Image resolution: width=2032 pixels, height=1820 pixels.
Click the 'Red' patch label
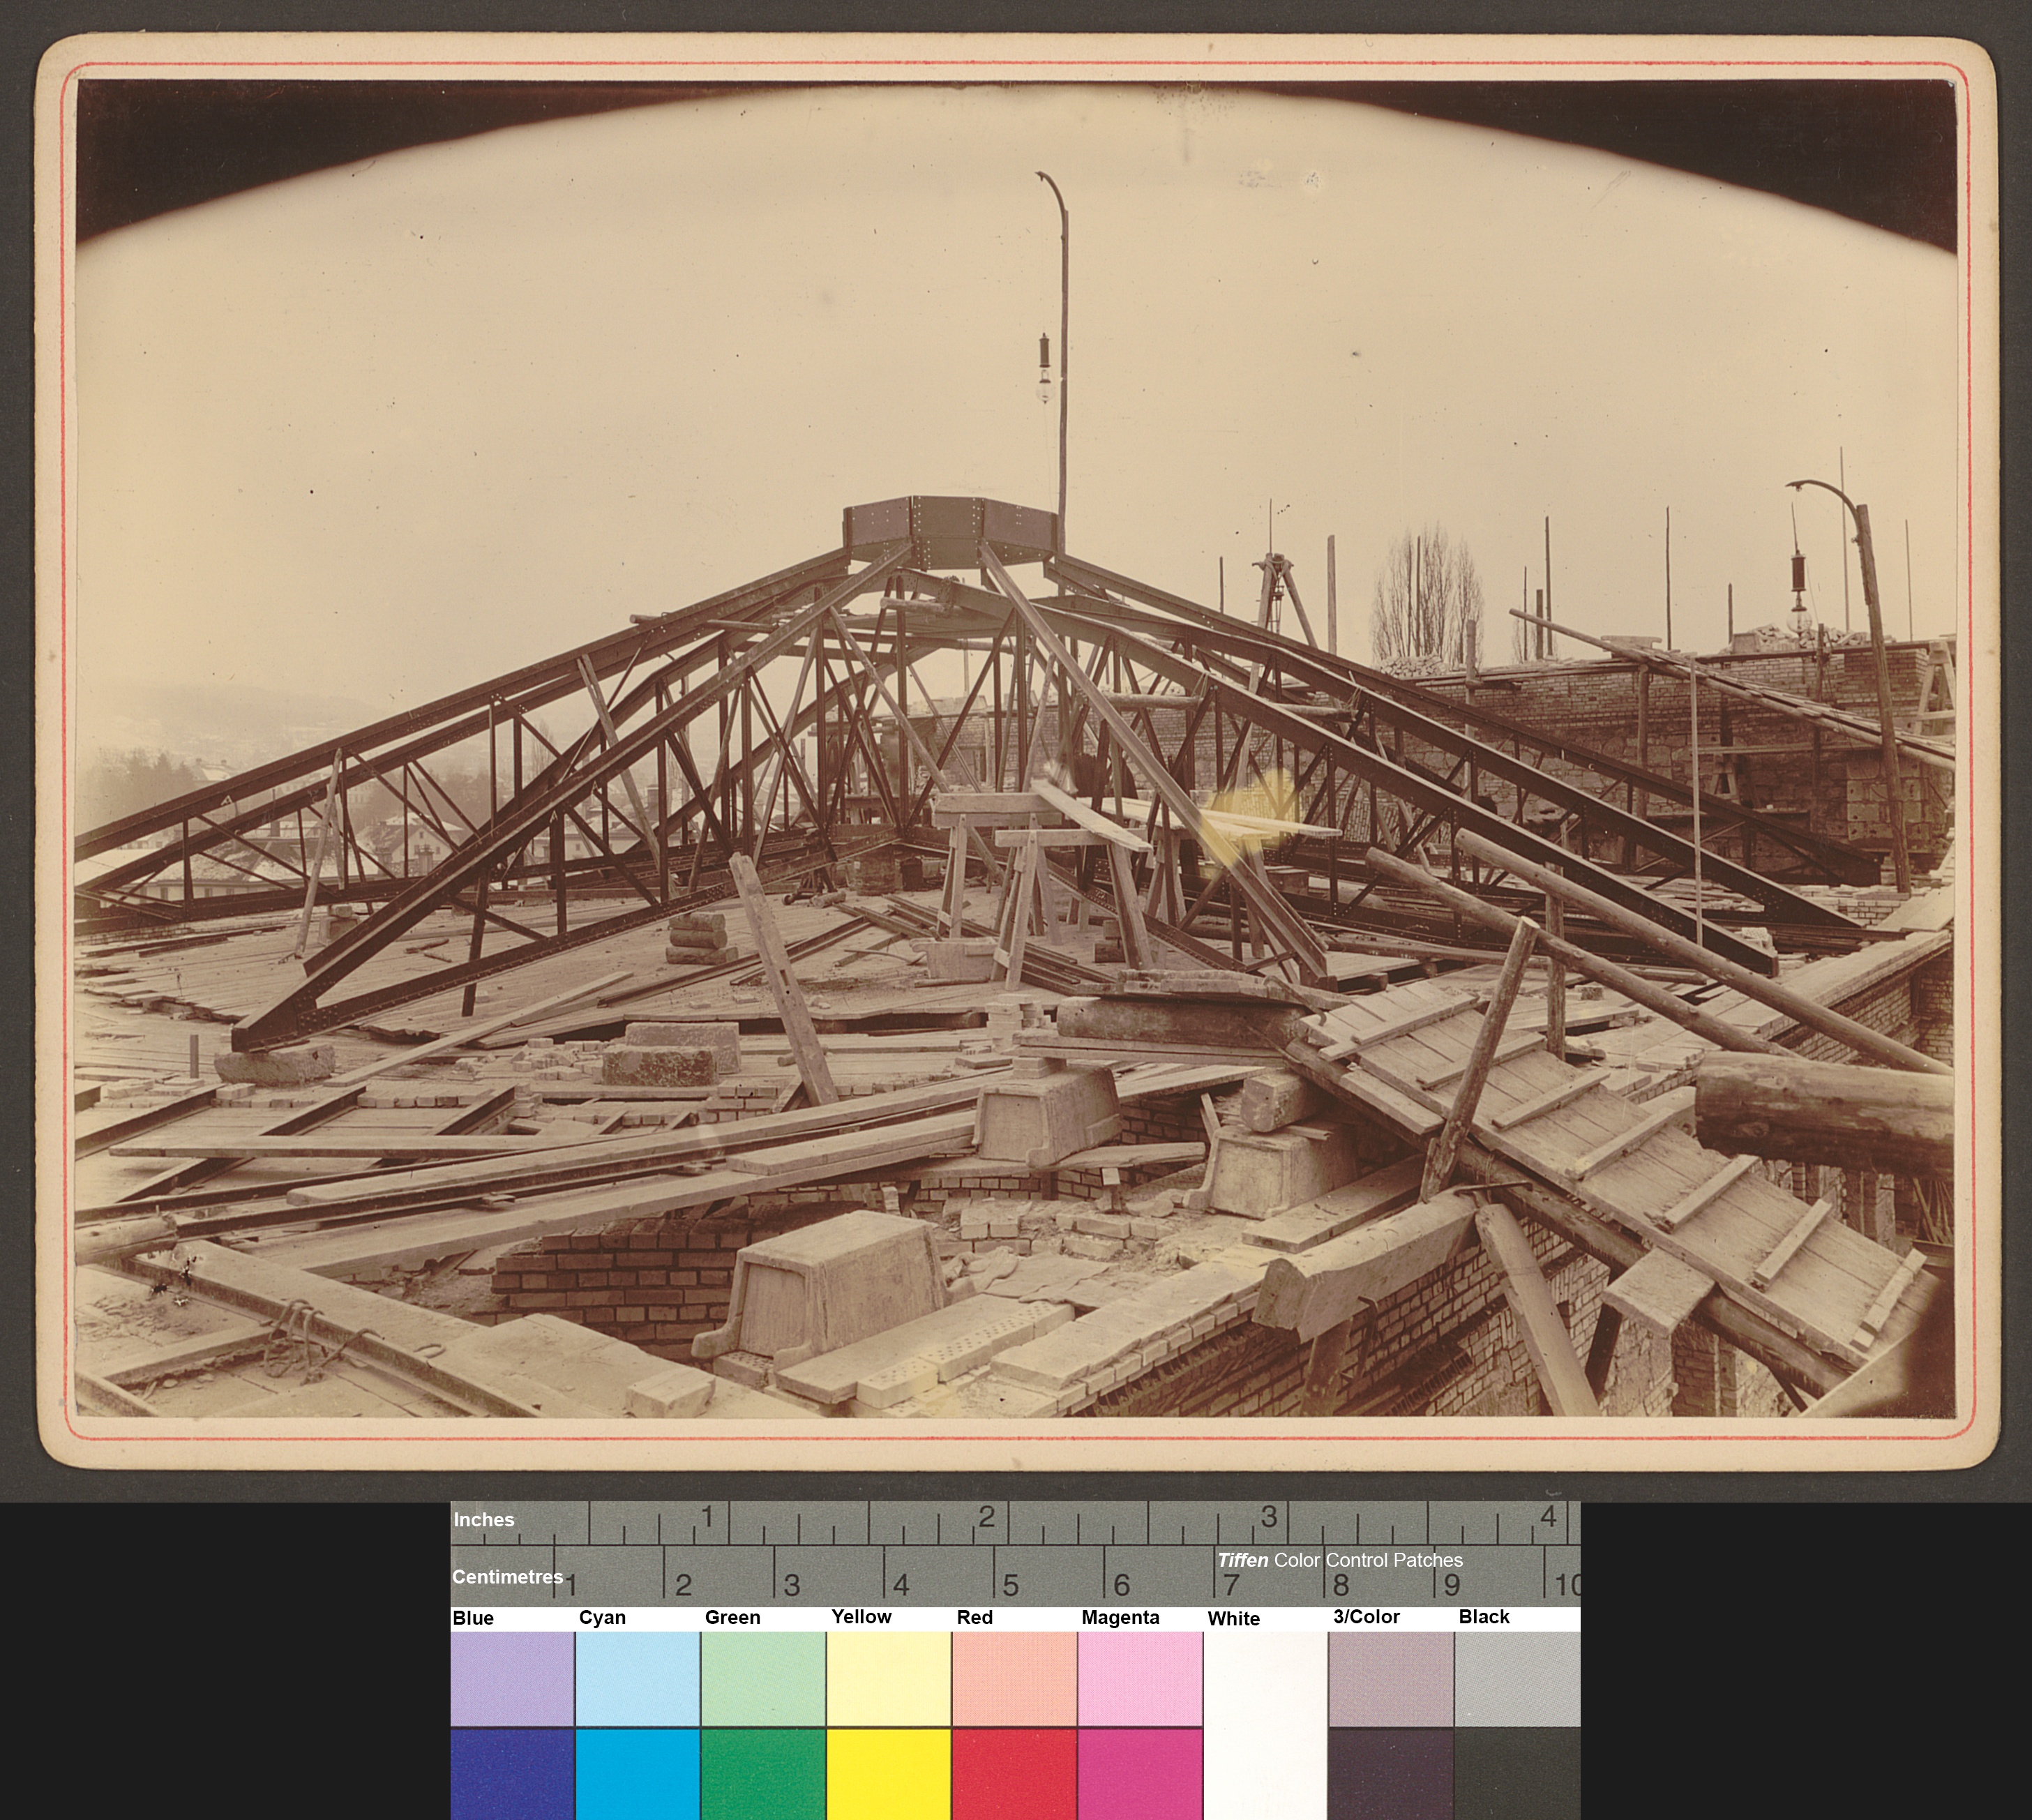pyautogui.click(x=974, y=1618)
